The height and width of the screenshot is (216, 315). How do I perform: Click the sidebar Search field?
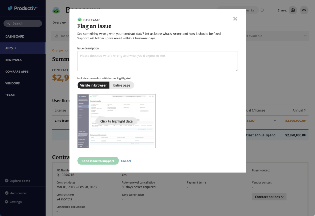click(23, 23)
